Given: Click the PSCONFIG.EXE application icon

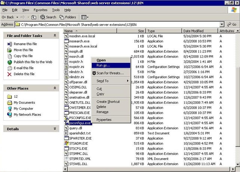Looking at the screenshot, I should click(66, 118).
